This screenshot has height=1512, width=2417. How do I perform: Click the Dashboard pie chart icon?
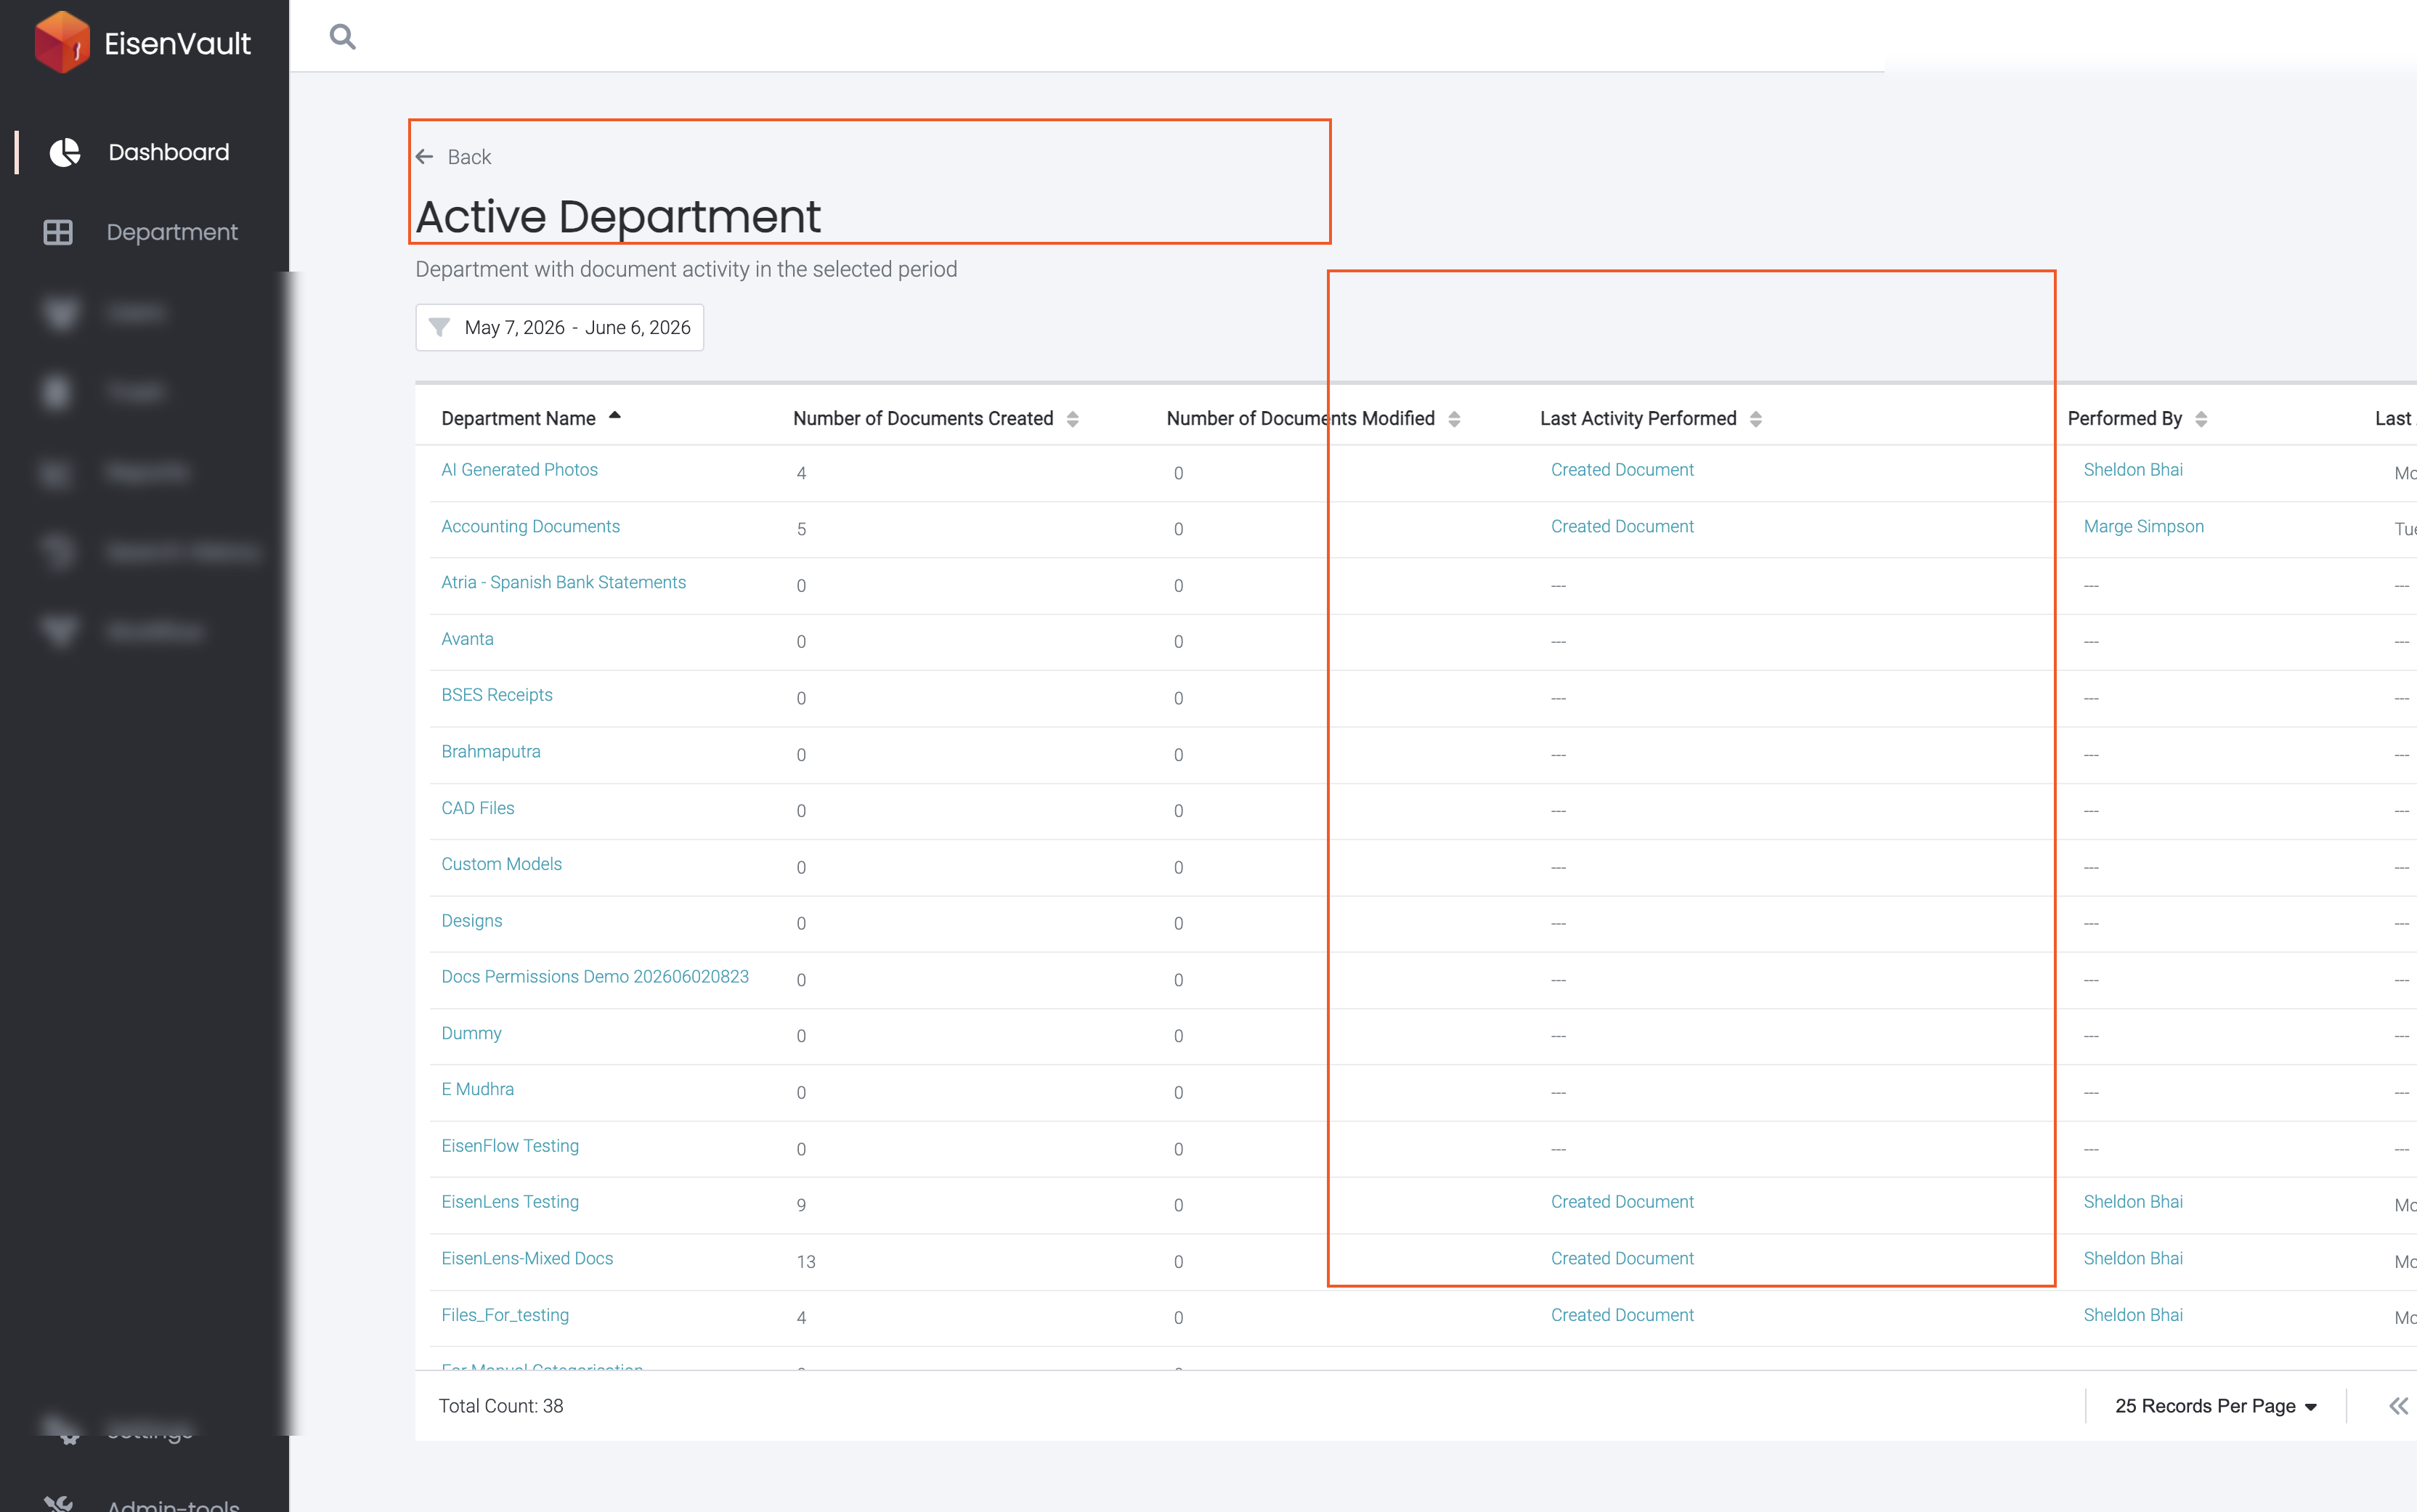pyautogui.click(x=65, y=152)
